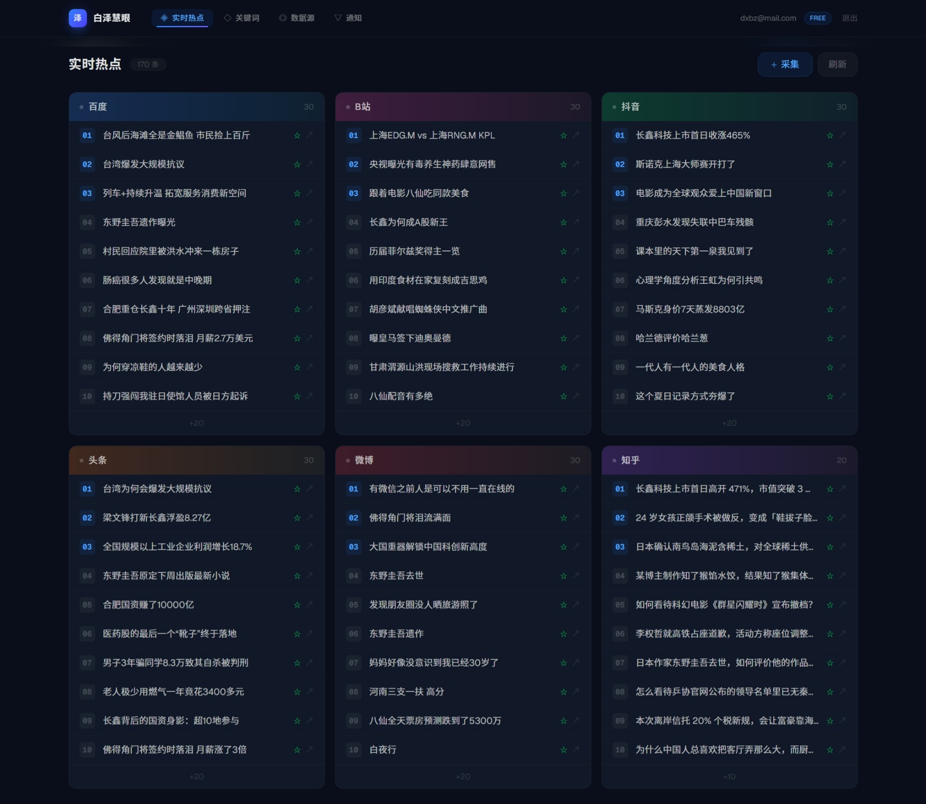Switch to the 实时热点 tab
926x804 pixels.
182,18
